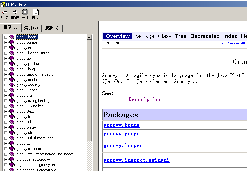Viewport: 247px width, 171px height.
Task: Click the book icon beside groovy.inspect
Action: pyautogui.click(x=12, y=48)
